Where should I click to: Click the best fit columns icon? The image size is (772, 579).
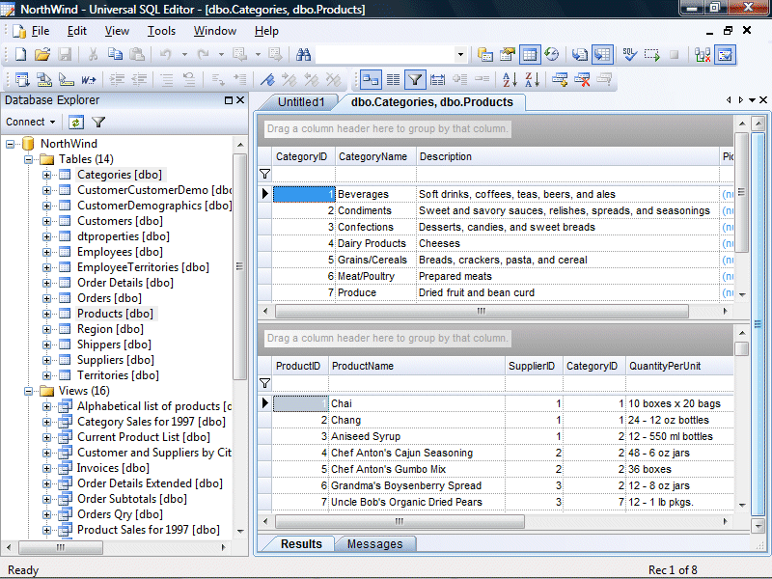tap(438, 79)
